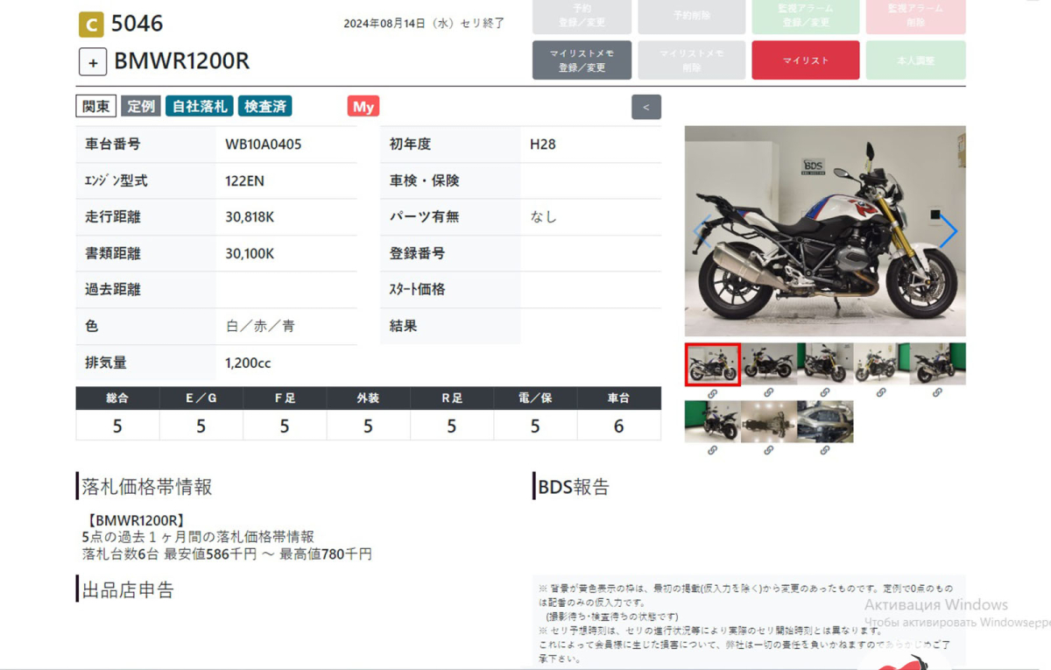The image size is (1051, 670).
Task: Open link icon under the underside-view thumbnail
Action: (x=768, y=450)
